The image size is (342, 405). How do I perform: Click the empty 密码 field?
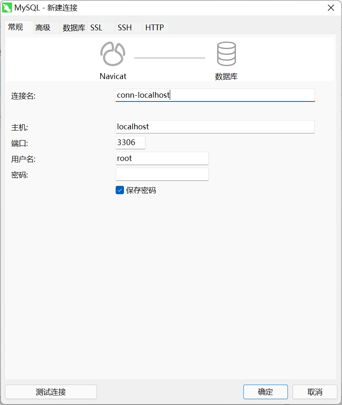[162, 174]
